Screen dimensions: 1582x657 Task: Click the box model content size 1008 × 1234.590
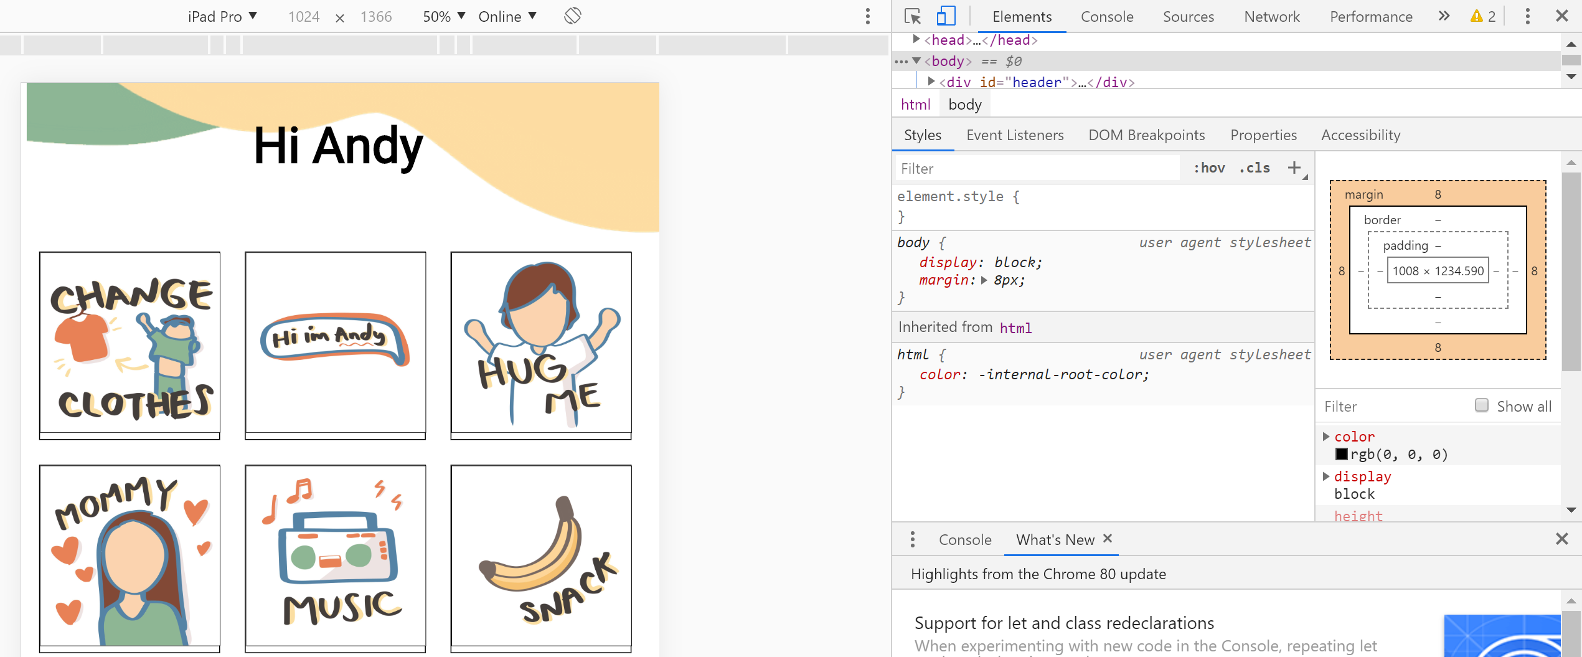(x=1438, y=270)
